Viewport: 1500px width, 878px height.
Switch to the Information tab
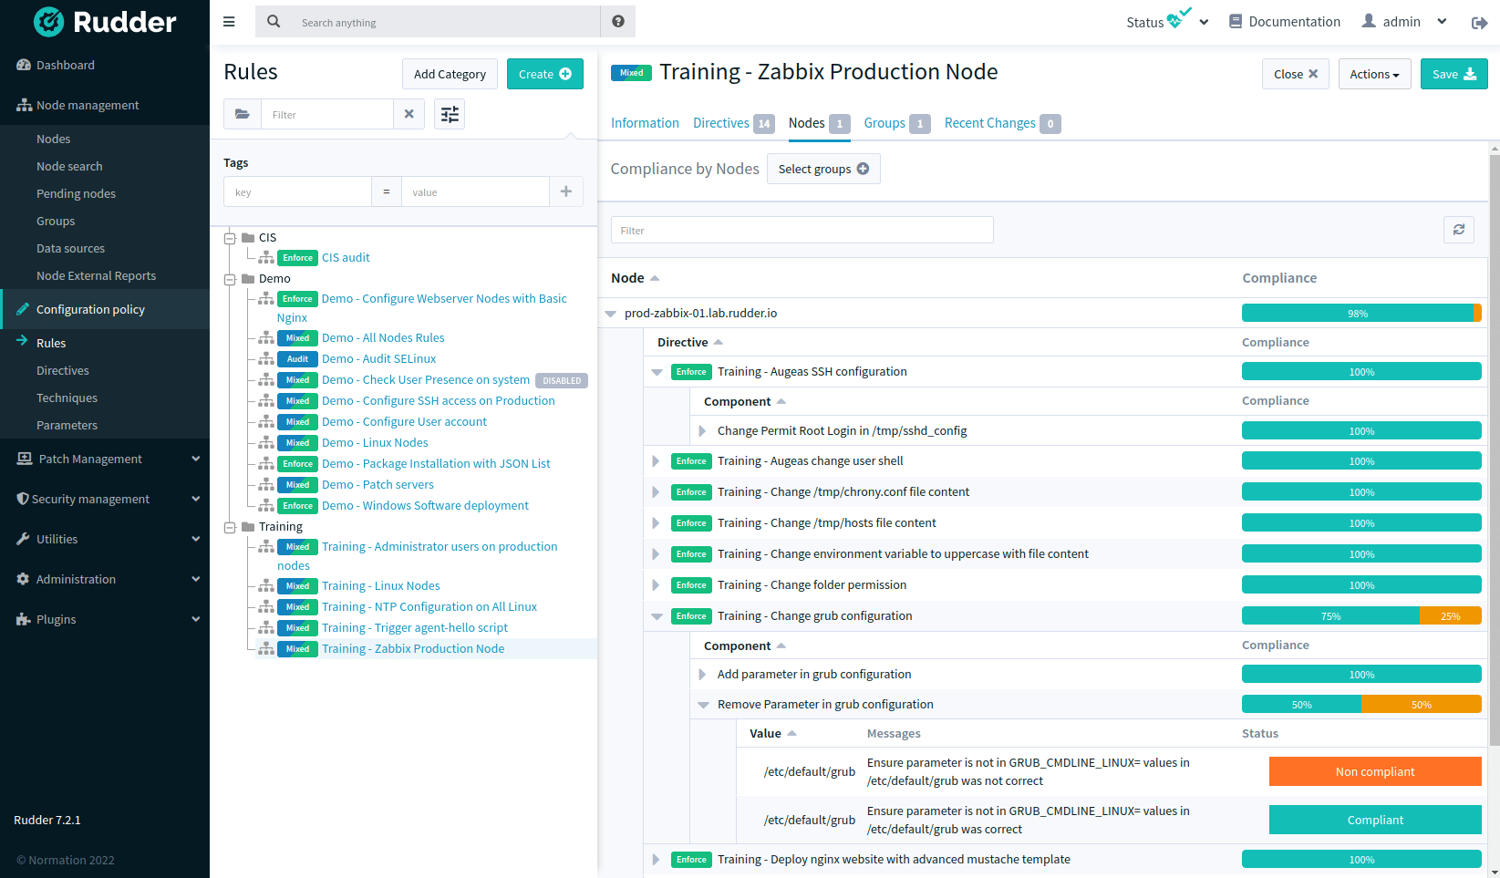[645, 123]
